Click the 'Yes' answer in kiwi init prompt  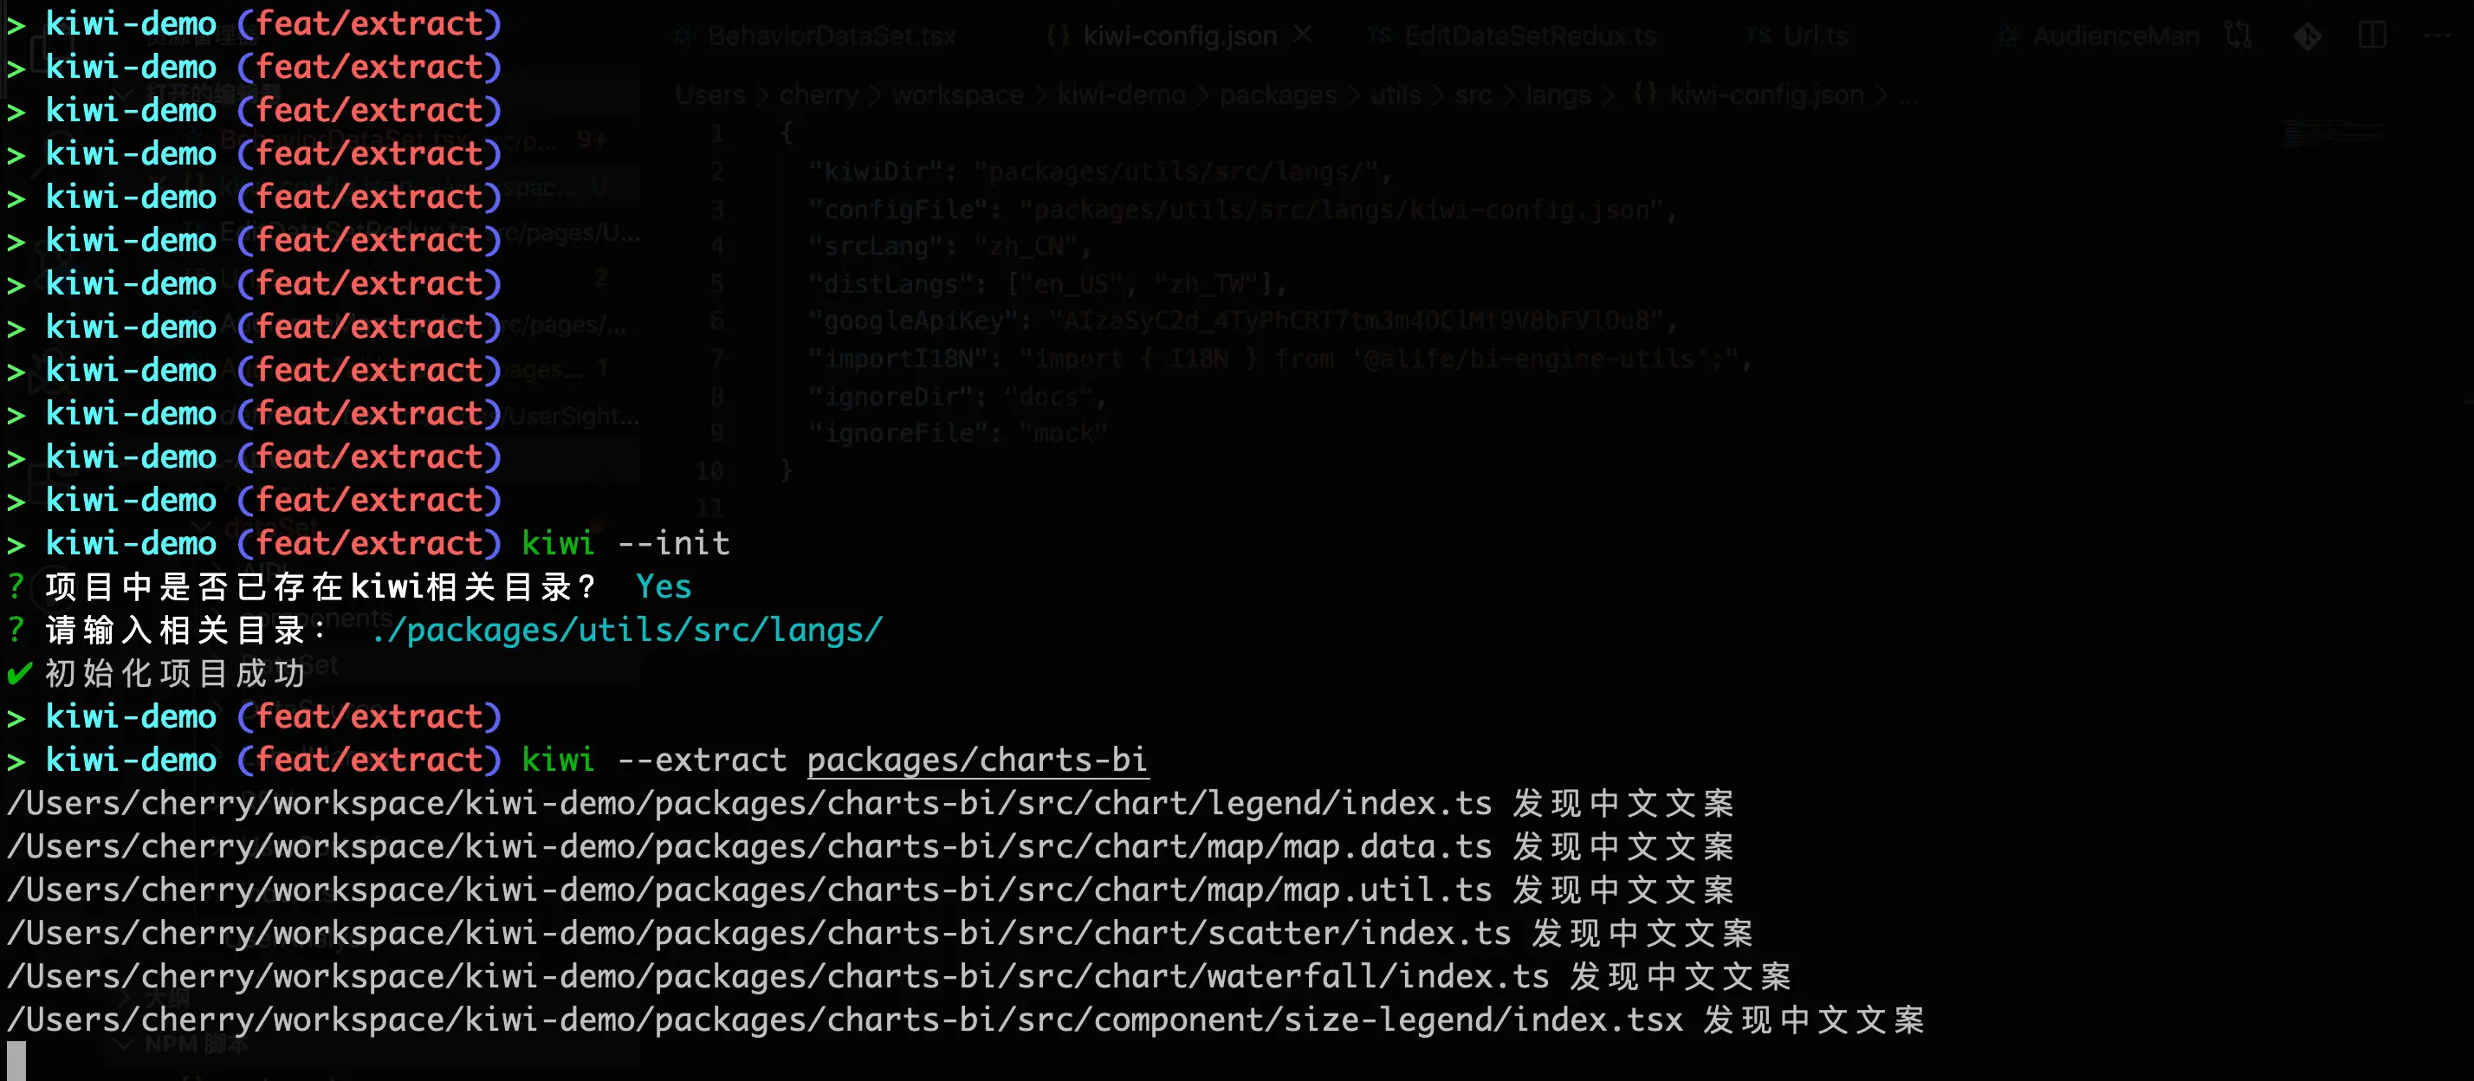(x=663, y=586)
